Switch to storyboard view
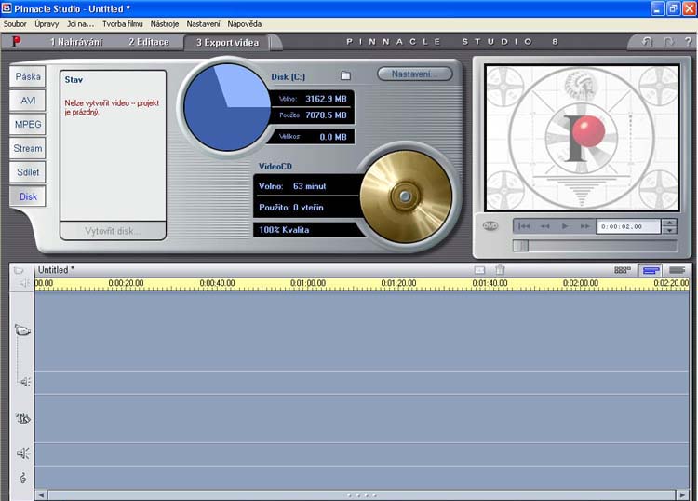 pos(623,270)
